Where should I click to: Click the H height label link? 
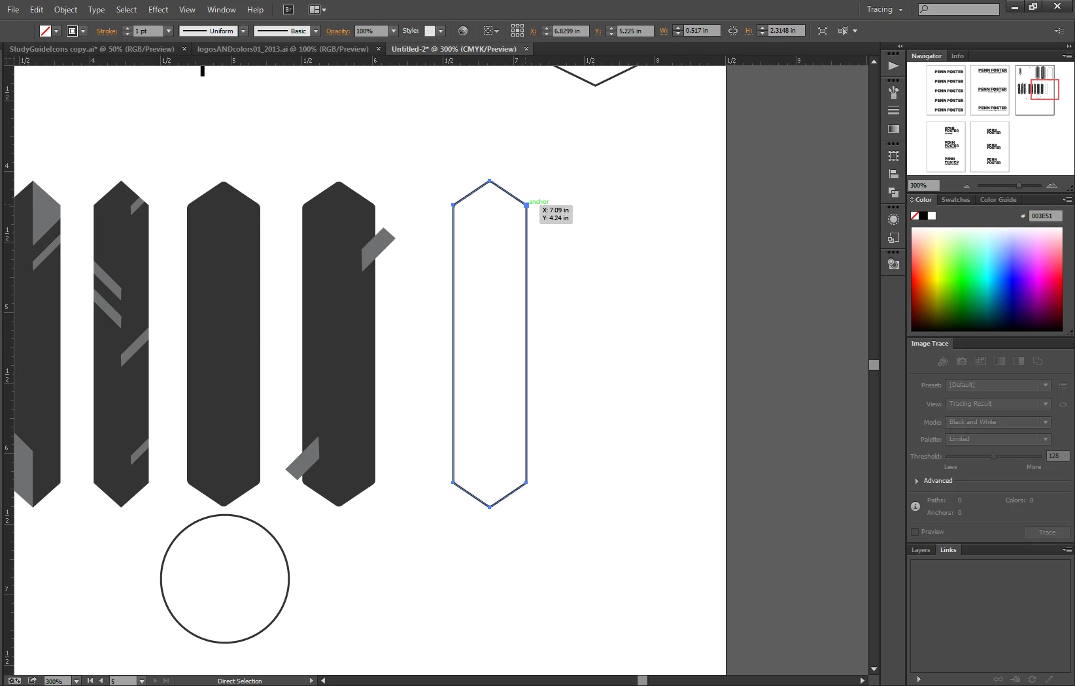point(749,31)
